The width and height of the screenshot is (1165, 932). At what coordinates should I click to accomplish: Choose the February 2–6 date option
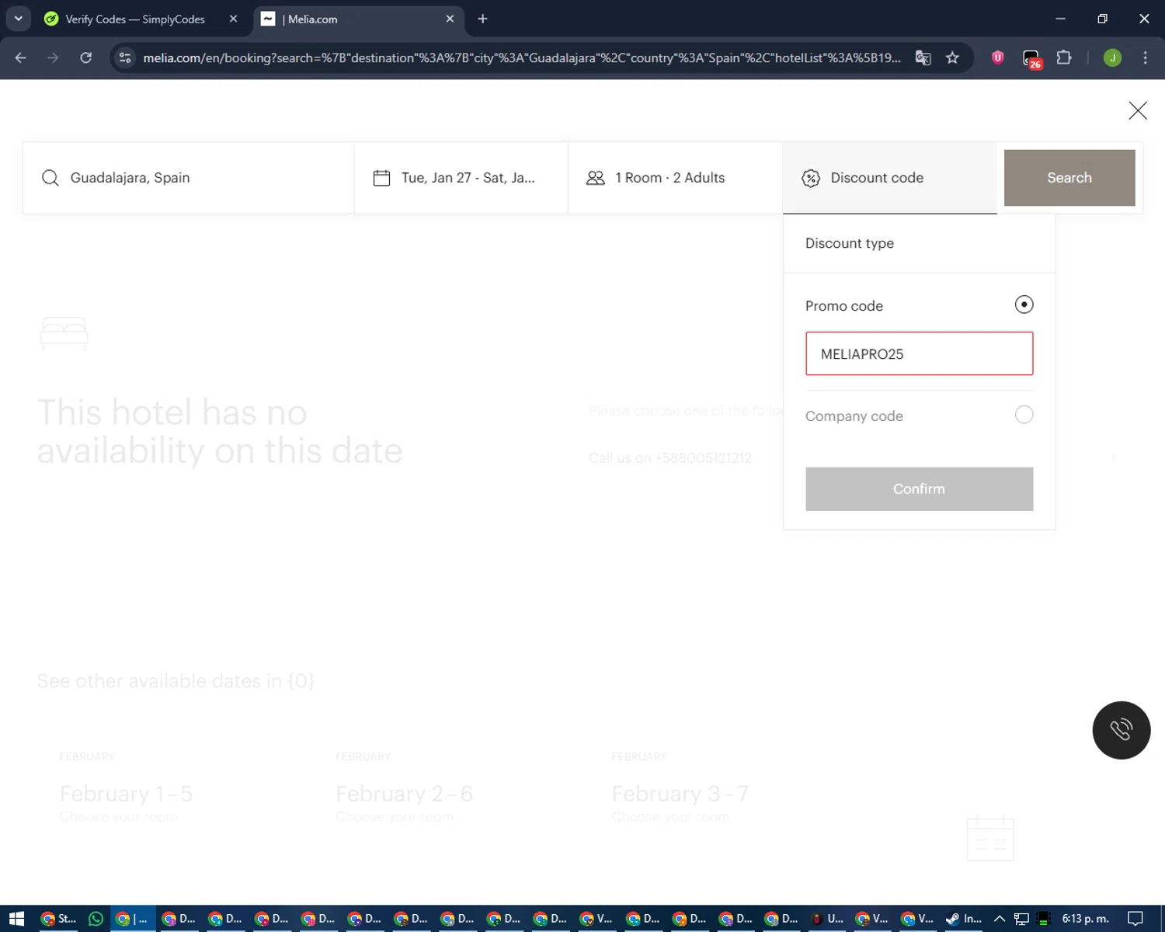click(404, 794)
